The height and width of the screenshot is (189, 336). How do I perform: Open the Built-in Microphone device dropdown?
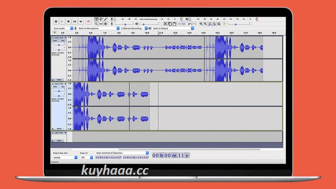tap(99, 28)
